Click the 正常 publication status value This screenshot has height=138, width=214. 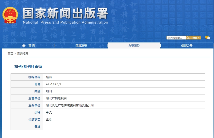coord(49,119)
